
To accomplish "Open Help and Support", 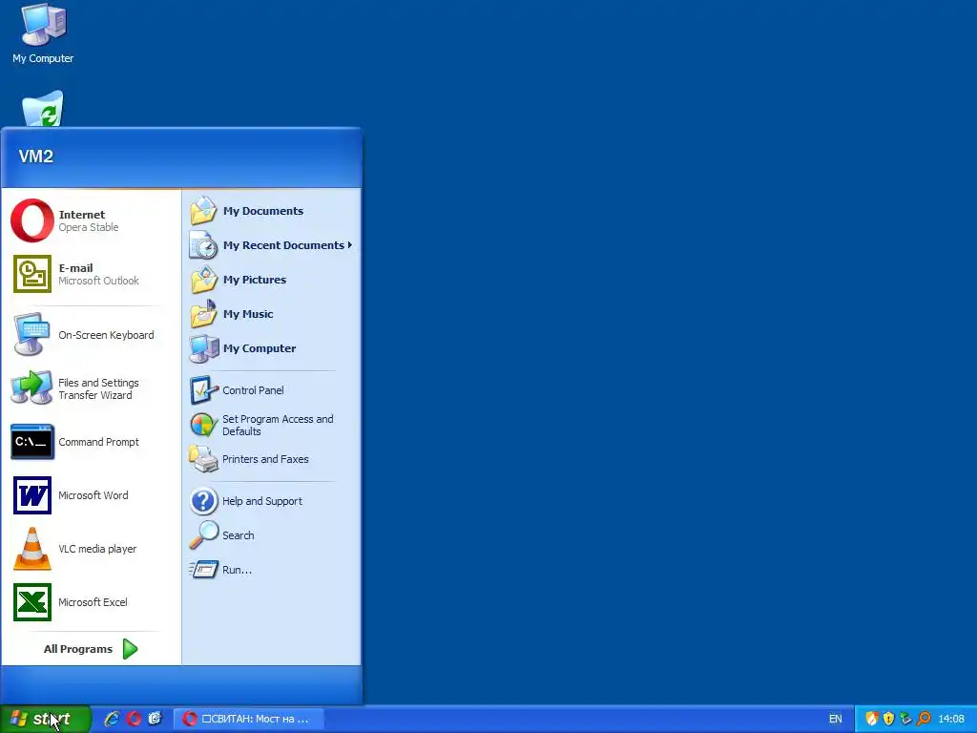I will click(x=272, y=501).
